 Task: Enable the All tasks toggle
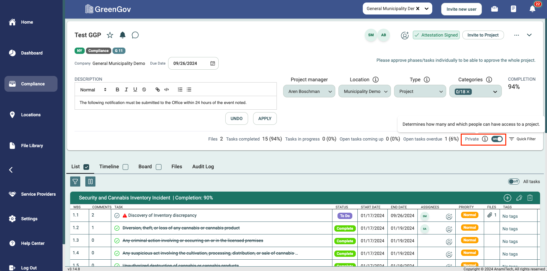pyautogui.click(x=514, y=182)
